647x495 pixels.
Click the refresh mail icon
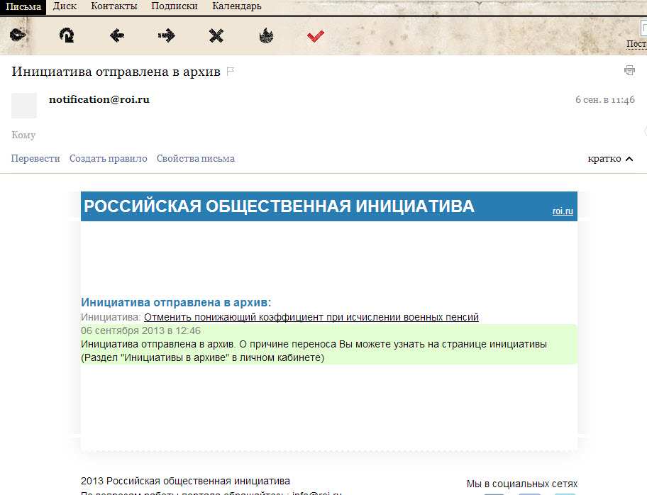pos(67,35)
